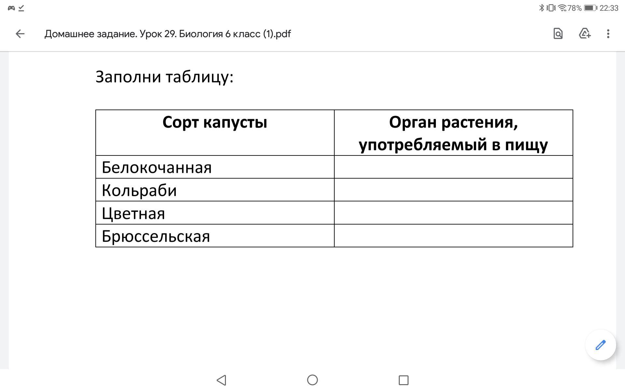Tap the empty cell beside Цветная
625x391 pixels.
(x=453, y=212)
